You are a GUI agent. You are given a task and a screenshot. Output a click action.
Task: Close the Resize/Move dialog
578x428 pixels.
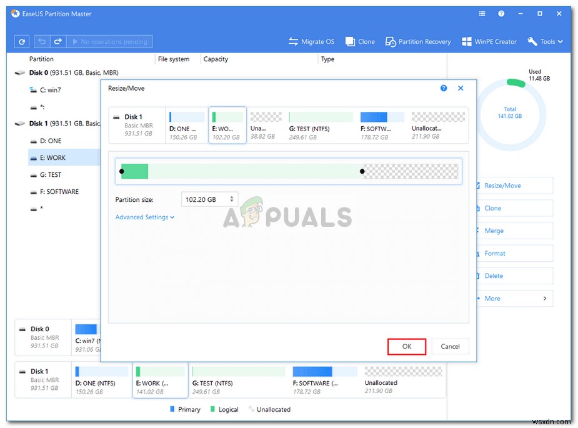point(461,88)
